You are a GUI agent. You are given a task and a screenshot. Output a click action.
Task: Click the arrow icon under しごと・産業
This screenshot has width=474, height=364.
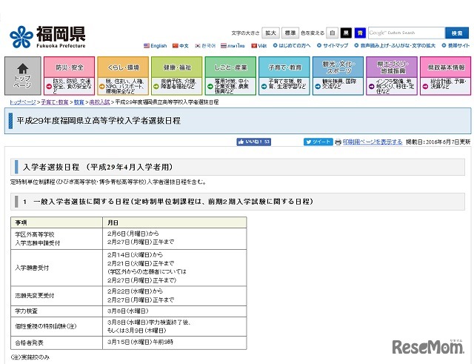tap(210, 86)
